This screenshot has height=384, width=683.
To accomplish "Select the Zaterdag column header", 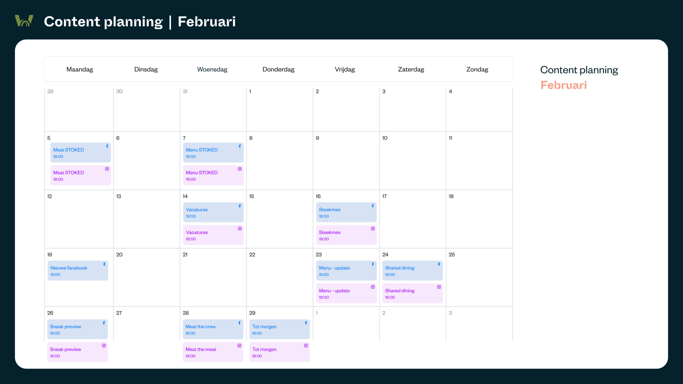I will click(411, 69).
